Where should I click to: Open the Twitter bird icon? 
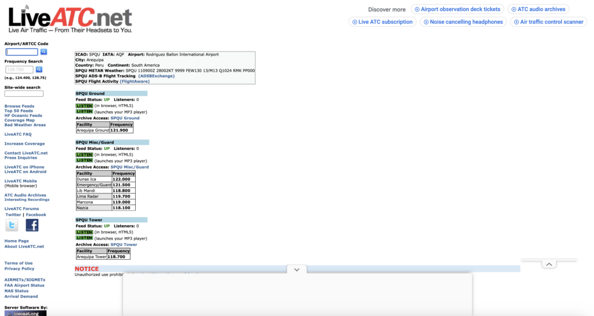tap(12, 225)
